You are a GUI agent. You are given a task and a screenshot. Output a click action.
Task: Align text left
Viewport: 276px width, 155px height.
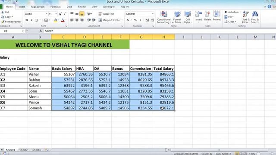72,20
